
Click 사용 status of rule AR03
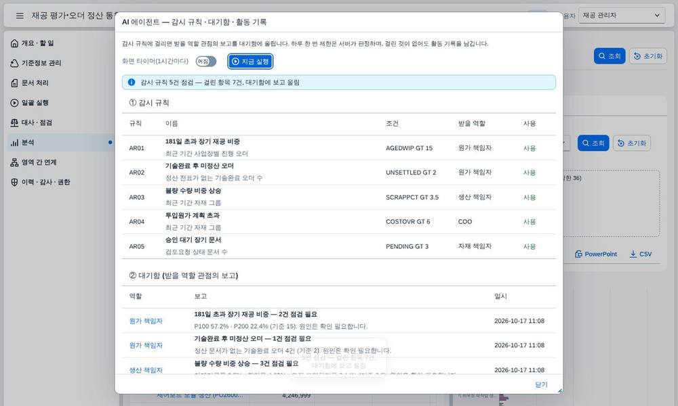coord(530,197)
